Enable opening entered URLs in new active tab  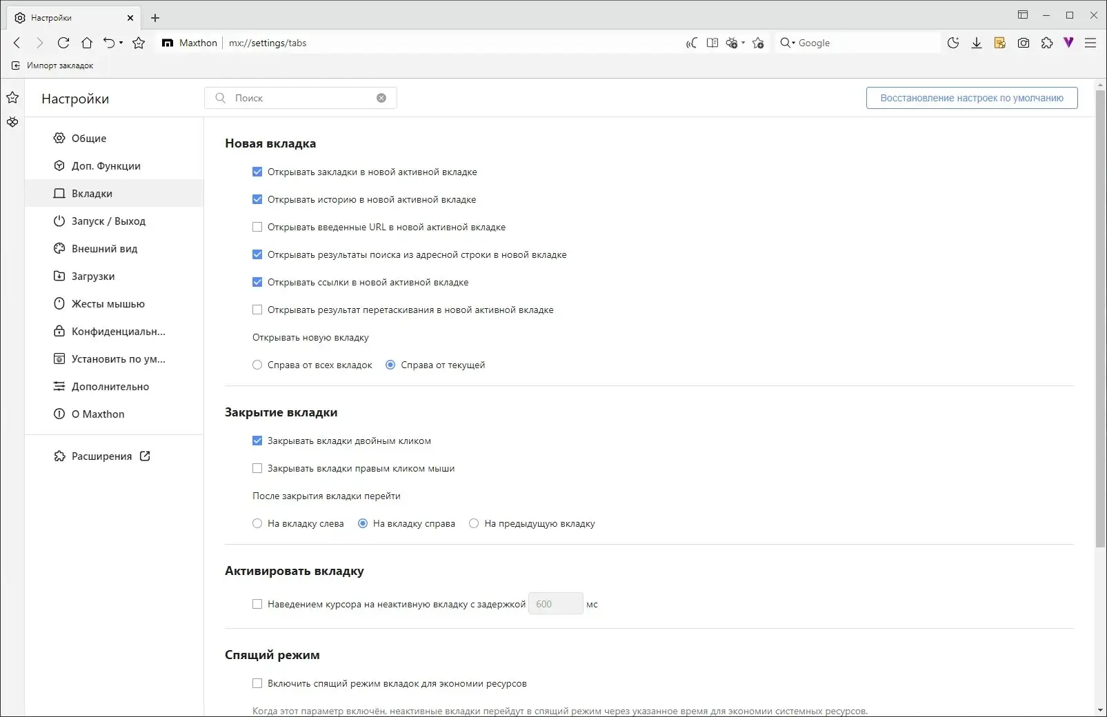[x=257, y=227]
